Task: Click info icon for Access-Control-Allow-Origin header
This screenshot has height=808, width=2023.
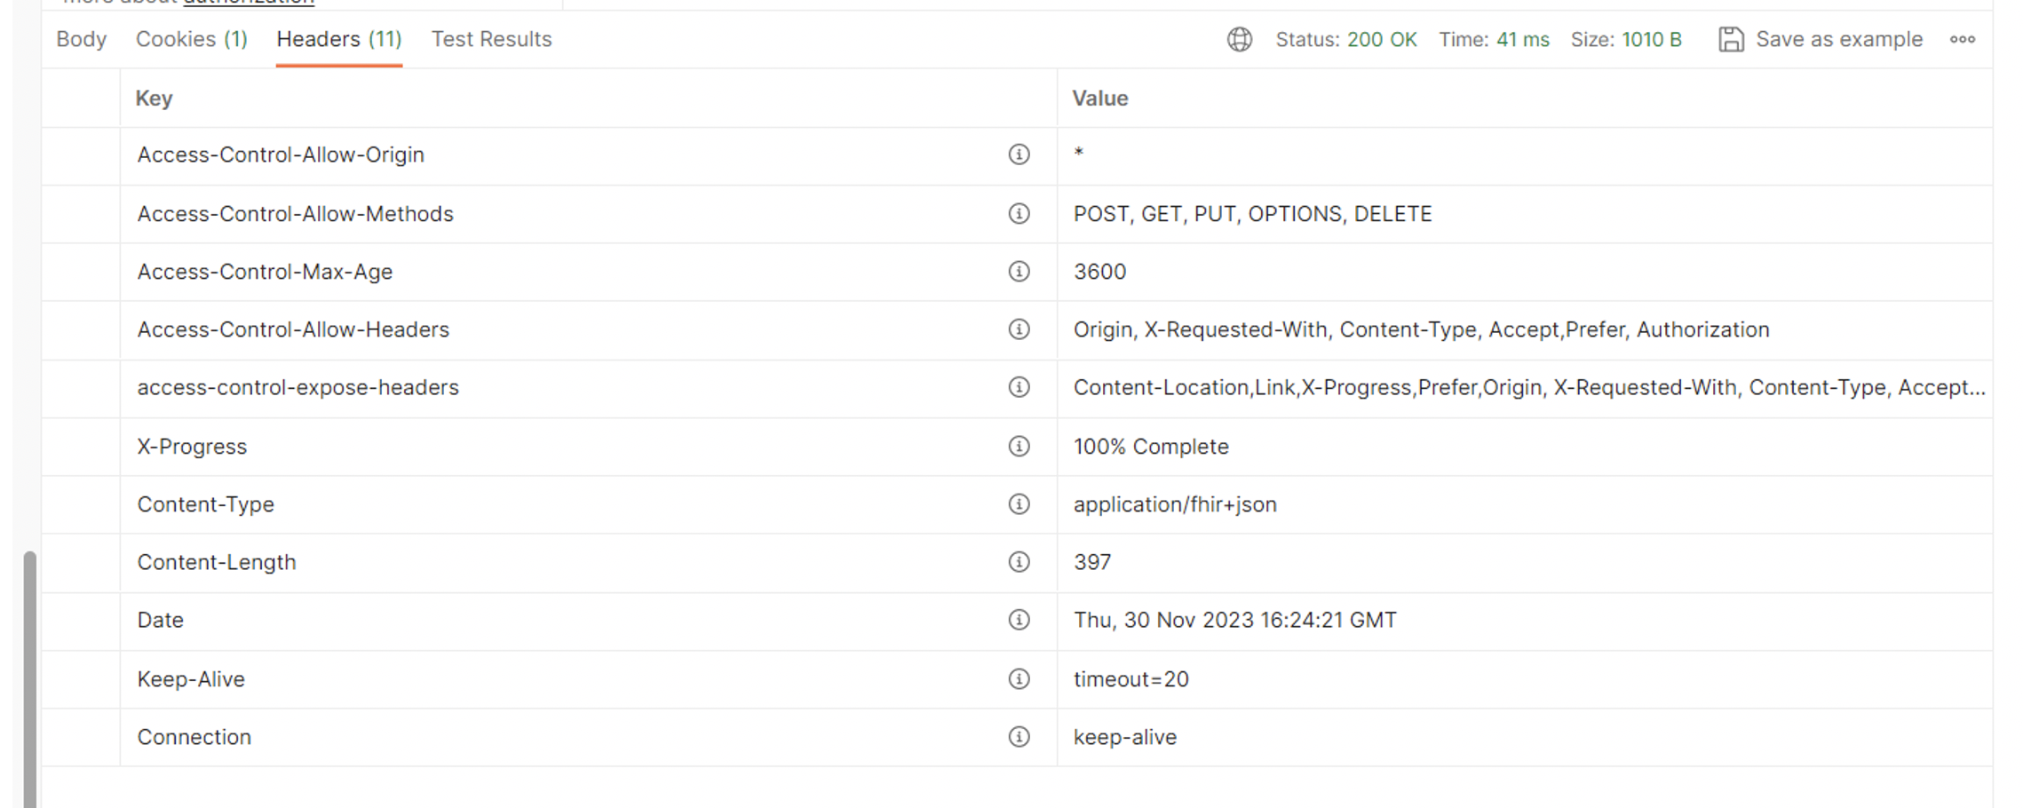Action: click(1019, 154)
